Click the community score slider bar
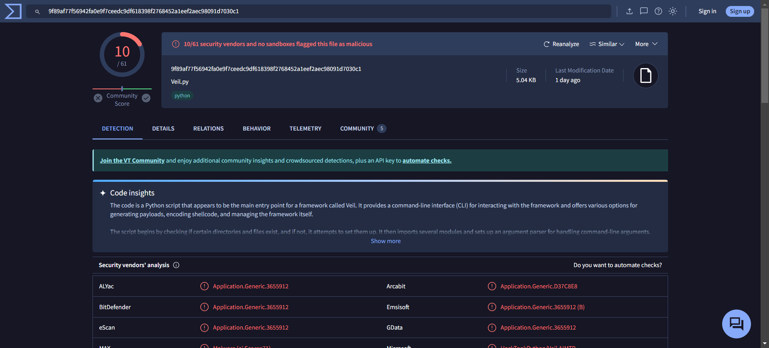769x348 pixels. (x=122, y=89)
